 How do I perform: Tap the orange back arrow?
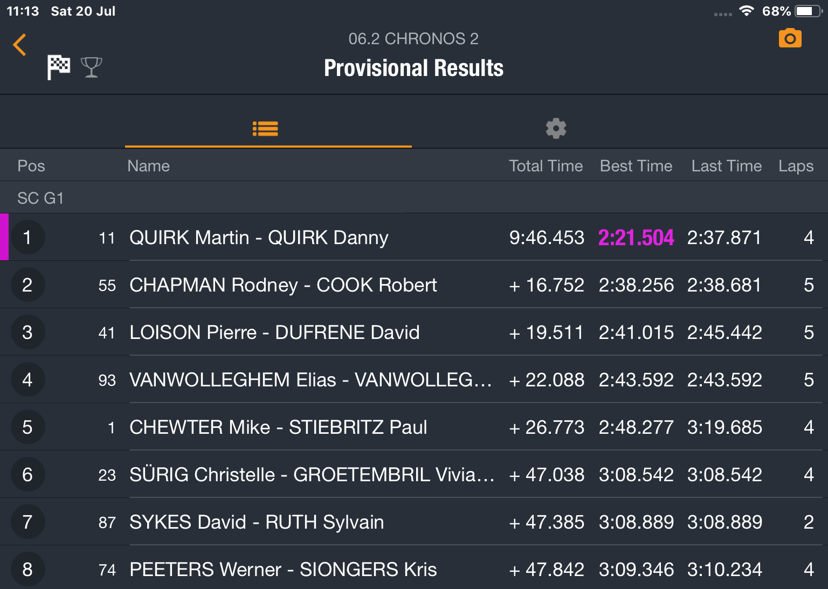point(20,45)
